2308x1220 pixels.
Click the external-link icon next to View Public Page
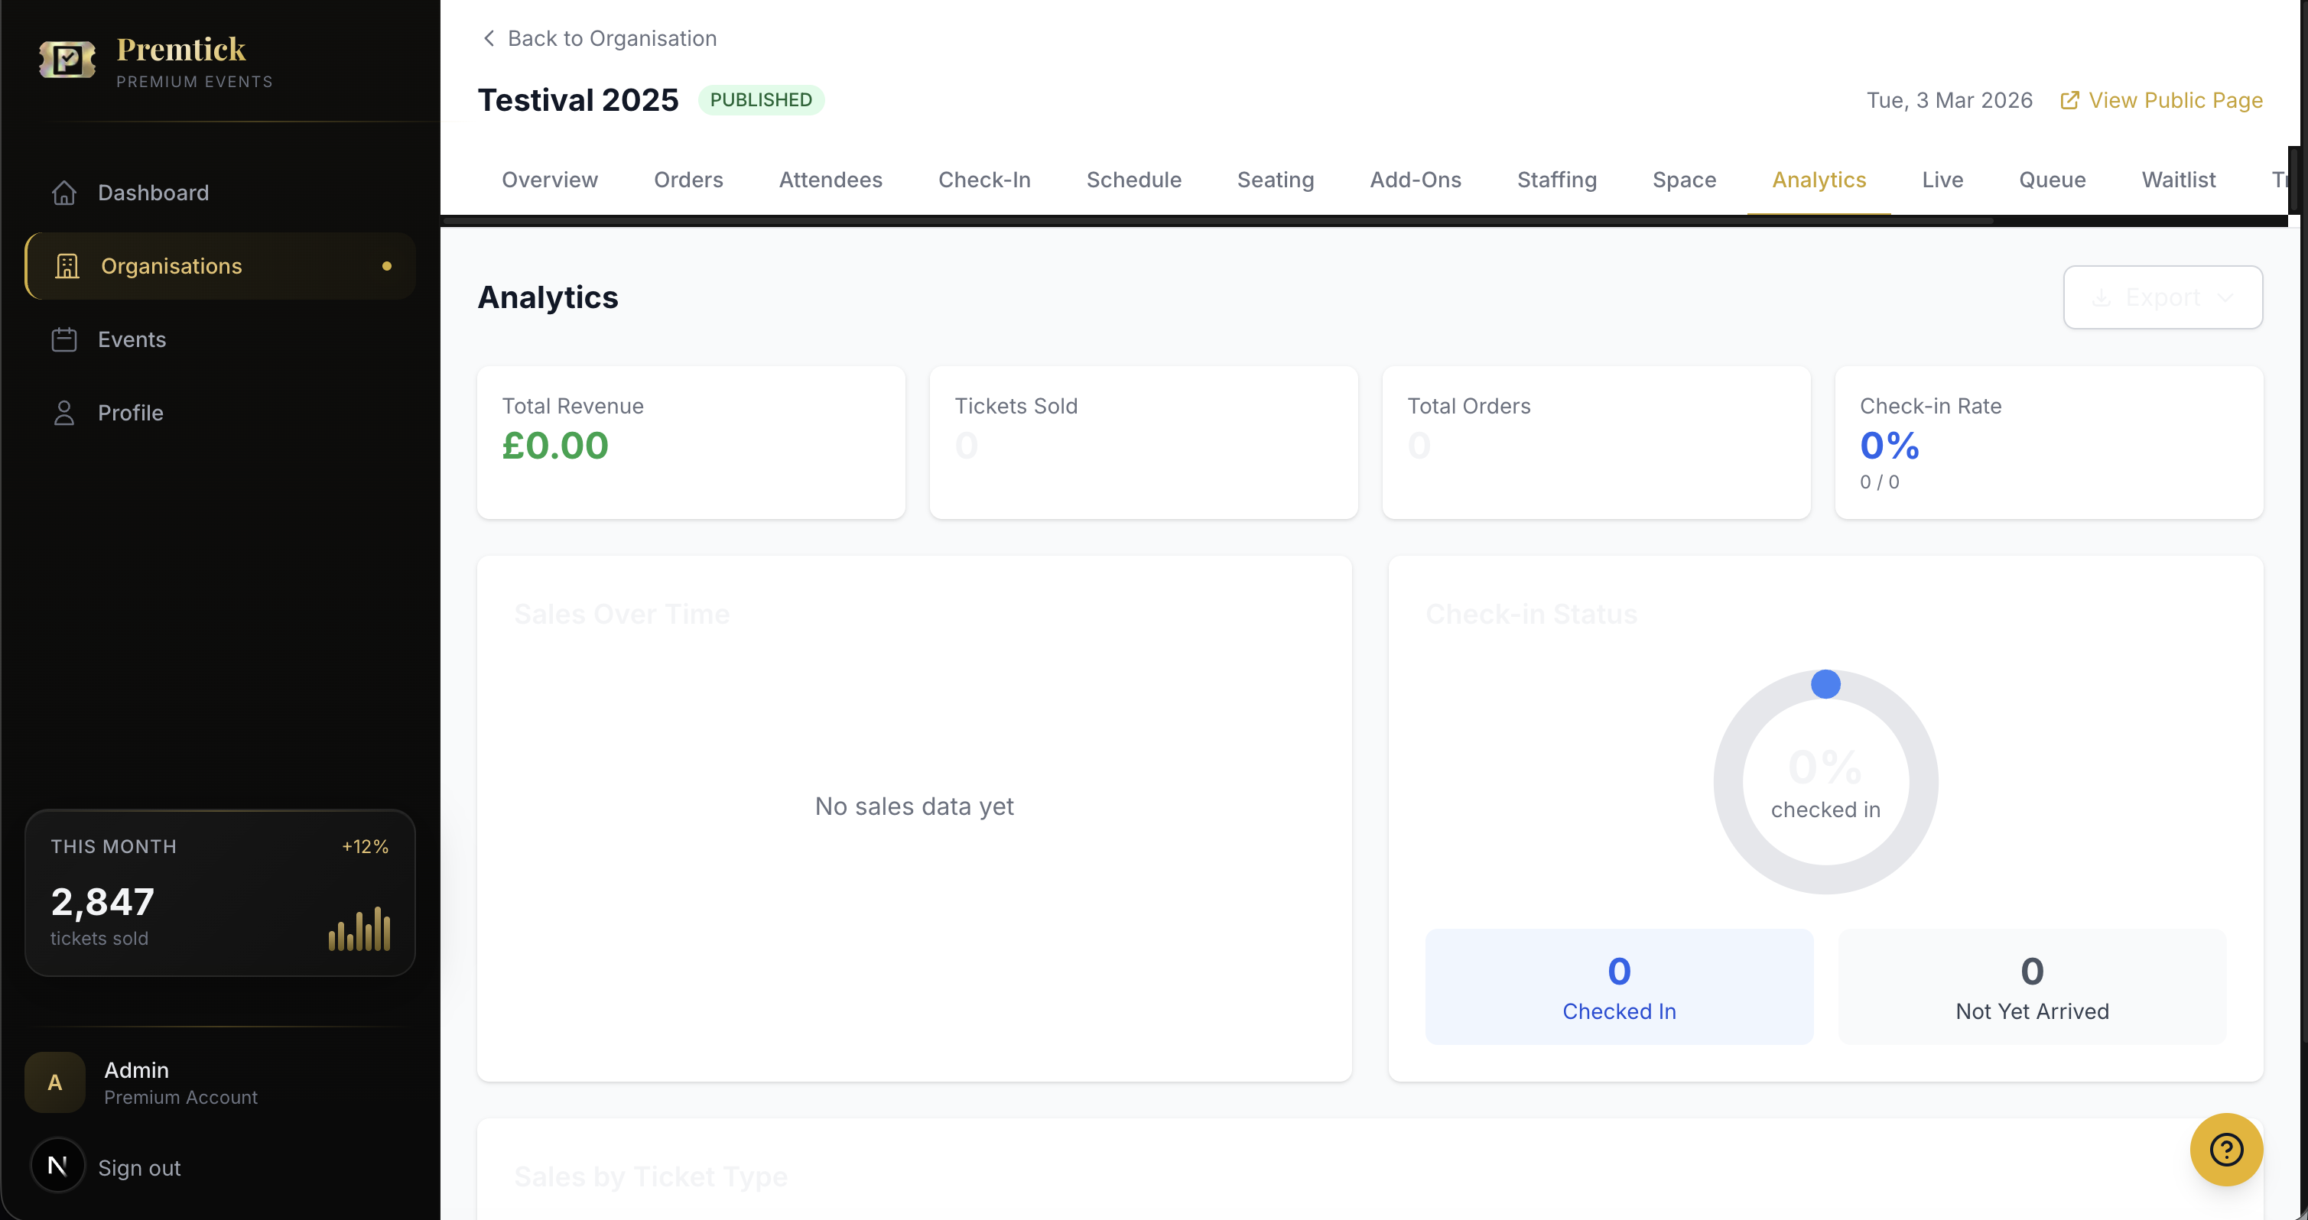(2071, 100)
